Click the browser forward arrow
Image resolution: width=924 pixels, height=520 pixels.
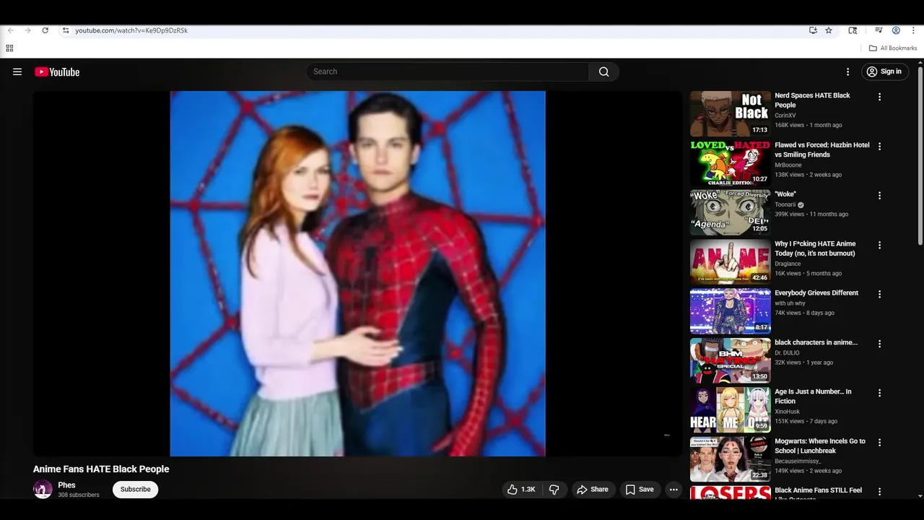click(27, 30)
